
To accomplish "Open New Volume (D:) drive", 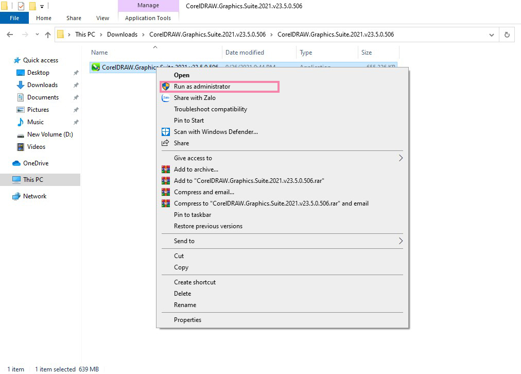I will coord(50,134).
